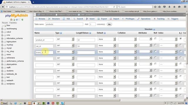The height and width of the screenshot is (105, 188).
Task: Reload the page with the refresh icon
Action: [114, 7]
